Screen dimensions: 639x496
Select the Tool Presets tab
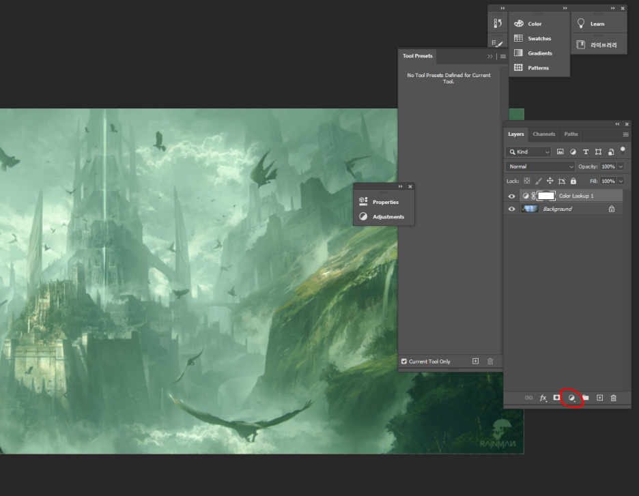click(x=417, y=56)
